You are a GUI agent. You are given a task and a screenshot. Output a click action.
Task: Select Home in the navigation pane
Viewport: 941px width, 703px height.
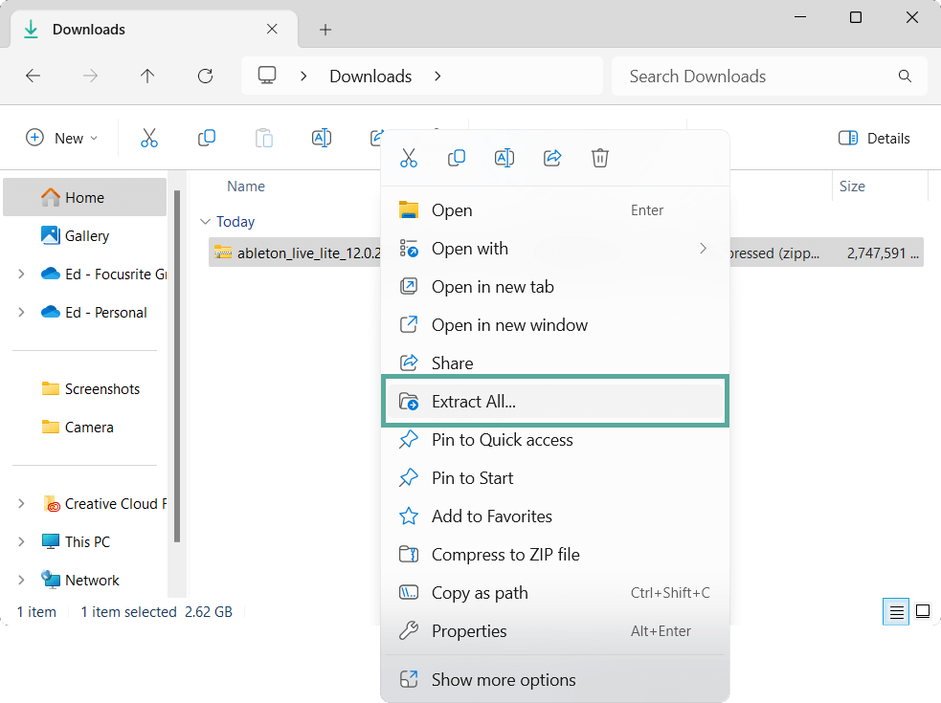84,197
